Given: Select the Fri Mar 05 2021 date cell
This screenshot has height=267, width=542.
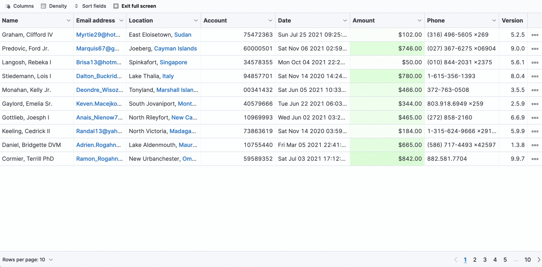Looking at the screenshot, I should click(312, 145).
